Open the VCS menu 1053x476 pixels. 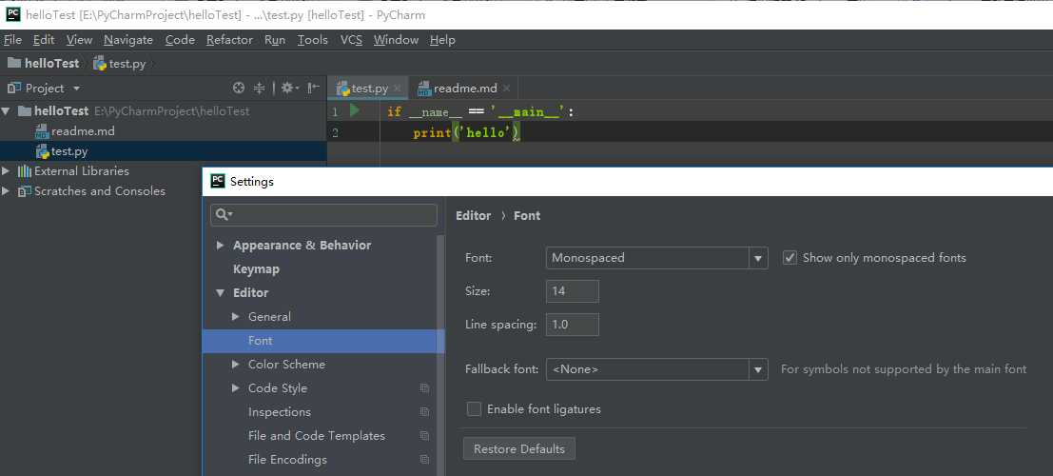pos(351,40)
